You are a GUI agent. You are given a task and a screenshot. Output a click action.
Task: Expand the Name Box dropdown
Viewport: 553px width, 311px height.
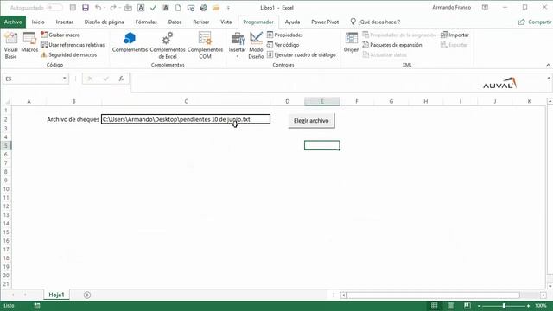coord(65,79)
